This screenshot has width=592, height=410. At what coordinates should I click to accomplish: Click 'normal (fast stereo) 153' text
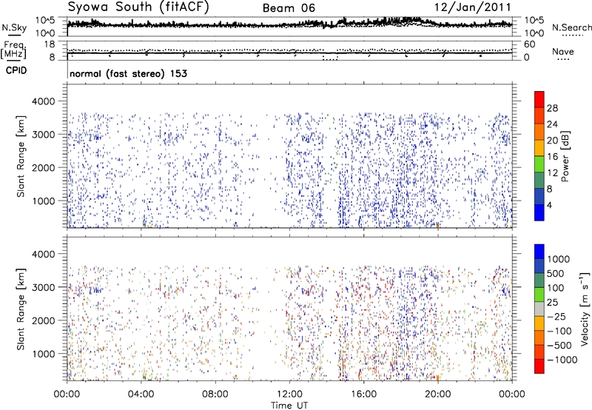(128, 73)
